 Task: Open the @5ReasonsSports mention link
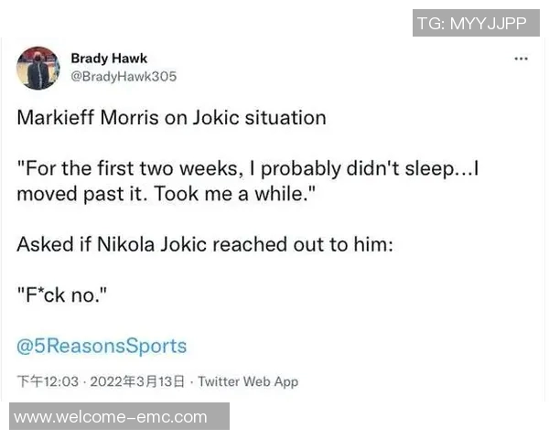click(102, 346)
